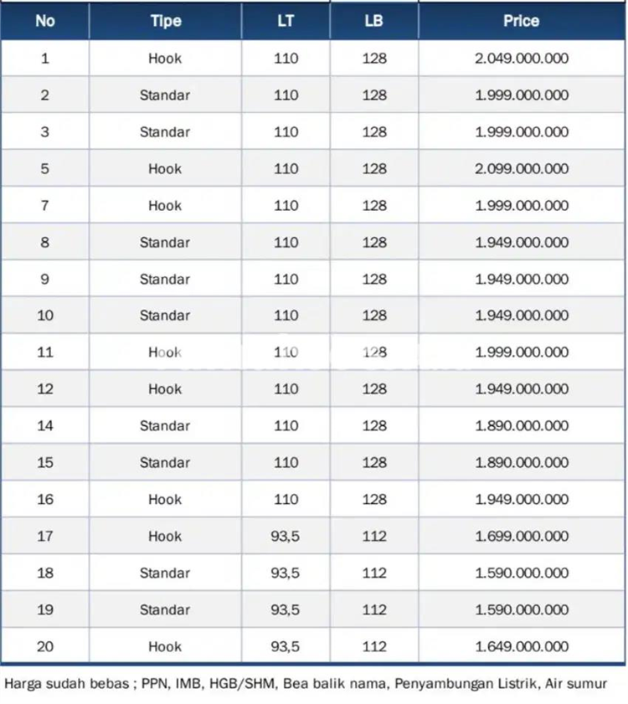The width and height of the screenshot is (628, 704).
Task: Select the price 2.049.000.000 in row 1
Action: (522, 59)
